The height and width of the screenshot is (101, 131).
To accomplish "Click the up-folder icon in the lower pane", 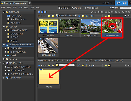I will coord(49,65).
